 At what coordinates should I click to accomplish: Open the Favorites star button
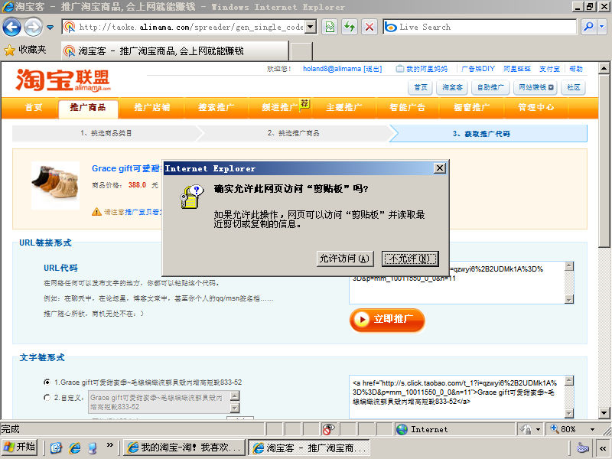tap(25, 50)
